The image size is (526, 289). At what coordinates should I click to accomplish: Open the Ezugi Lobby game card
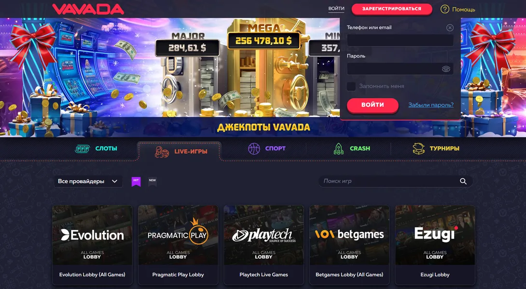click(x=435, y=245)
